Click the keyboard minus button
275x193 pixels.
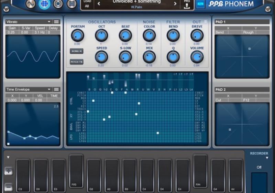[9, 187]
